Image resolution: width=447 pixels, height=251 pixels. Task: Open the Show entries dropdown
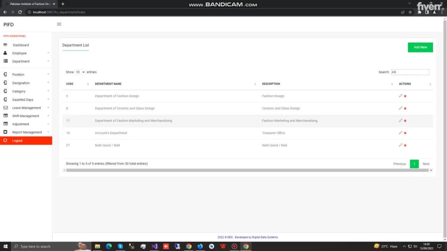click(80, 72)
